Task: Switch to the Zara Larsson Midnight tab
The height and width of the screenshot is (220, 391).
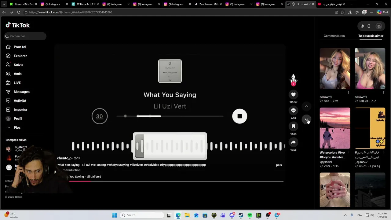Action: pos(208,4)
